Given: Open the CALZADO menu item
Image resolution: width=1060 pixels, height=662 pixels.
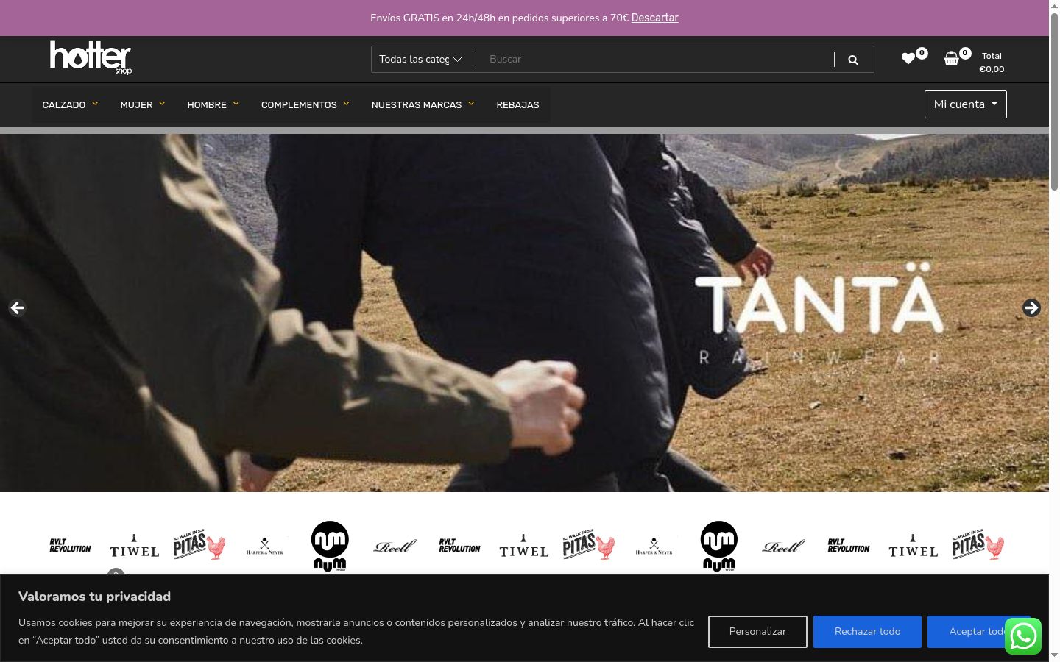Looking at the screenshot, I should coord(64,105).
